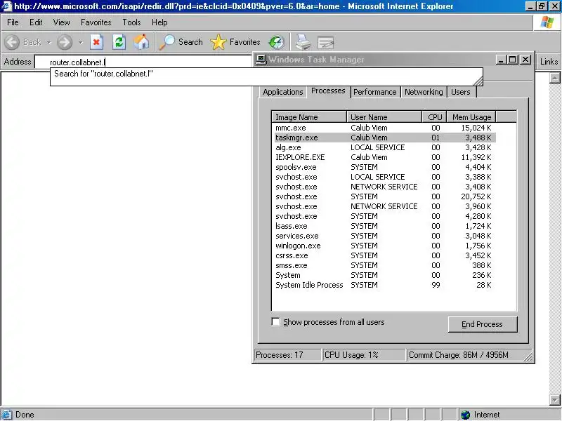The width and height of the screenshot is (562, 421).
Task: Open the Favorites star button
Action: pos(235,42)
